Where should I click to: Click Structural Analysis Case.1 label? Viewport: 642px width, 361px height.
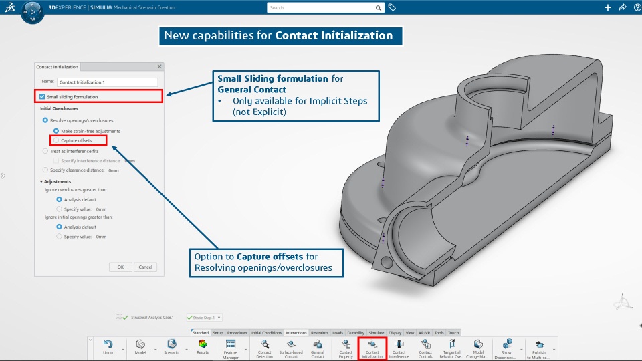tap(152, 317)
